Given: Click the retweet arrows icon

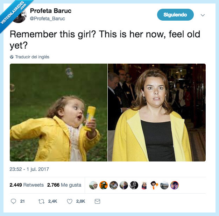Looking at the screenshot, I should (41, 201).
